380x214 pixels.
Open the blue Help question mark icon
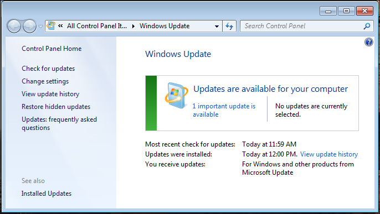coord(368,42)
